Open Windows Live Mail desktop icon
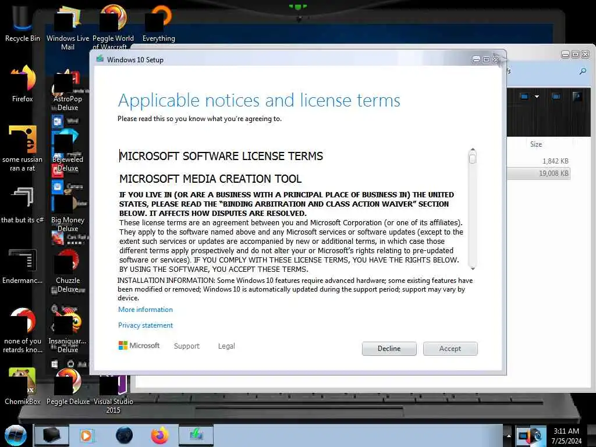The image size is (596, 447). pyautogui.click(x=68, y=27)
